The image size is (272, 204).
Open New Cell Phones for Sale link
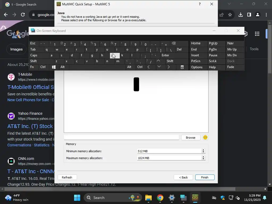tap(28, 100)
